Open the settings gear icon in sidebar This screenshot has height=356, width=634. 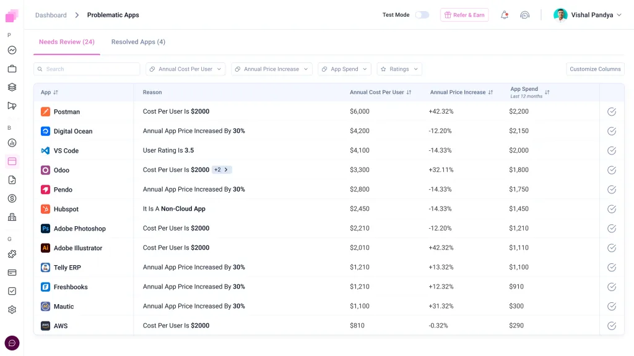(12, 310)
